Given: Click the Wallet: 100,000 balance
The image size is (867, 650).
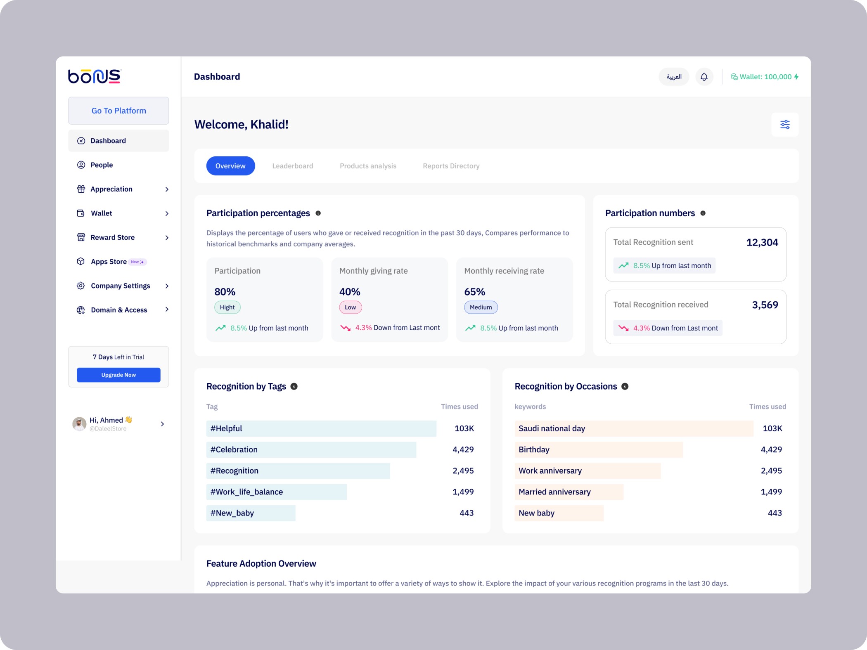Looking at the screenshot, I should 765,77.
